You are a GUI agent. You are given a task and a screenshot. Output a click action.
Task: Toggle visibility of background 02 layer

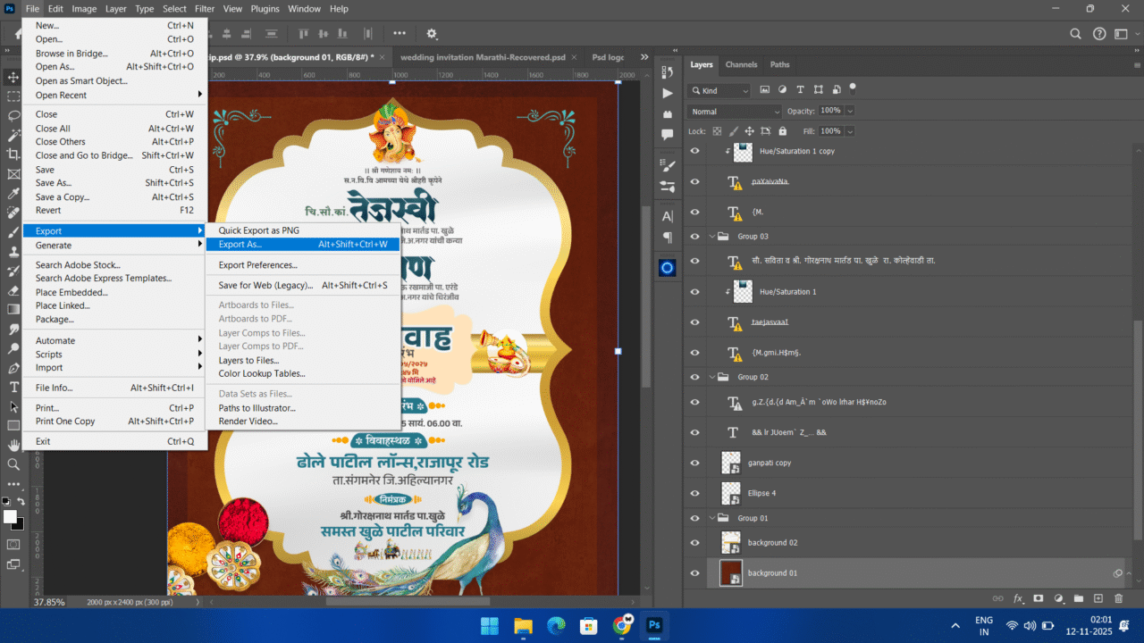click(x=694, y=542)
